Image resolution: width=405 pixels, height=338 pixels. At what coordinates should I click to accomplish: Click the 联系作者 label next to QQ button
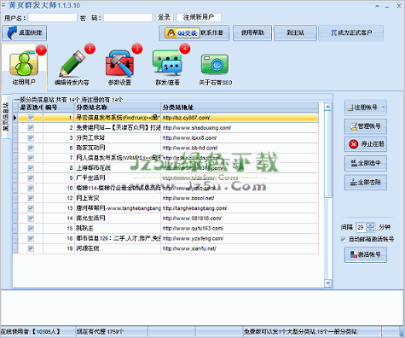coord(212,33)
